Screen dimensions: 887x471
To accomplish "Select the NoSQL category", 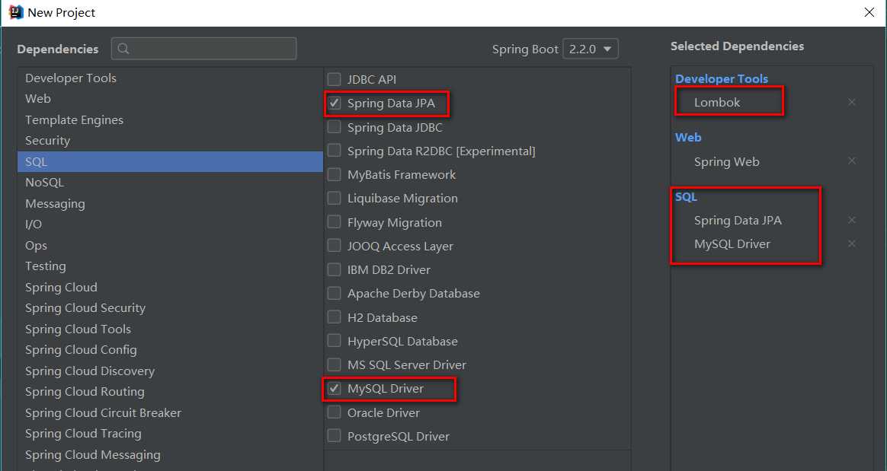I will click(x=44, y=183).
